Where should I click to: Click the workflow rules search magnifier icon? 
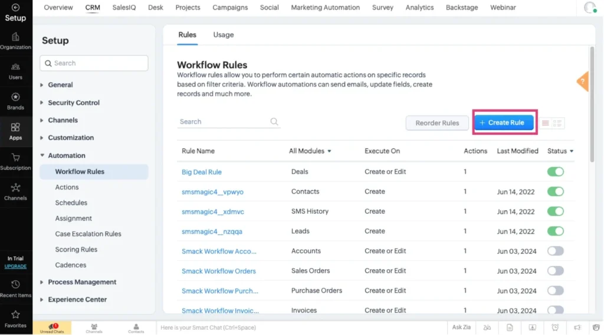(x=274, y=121)
